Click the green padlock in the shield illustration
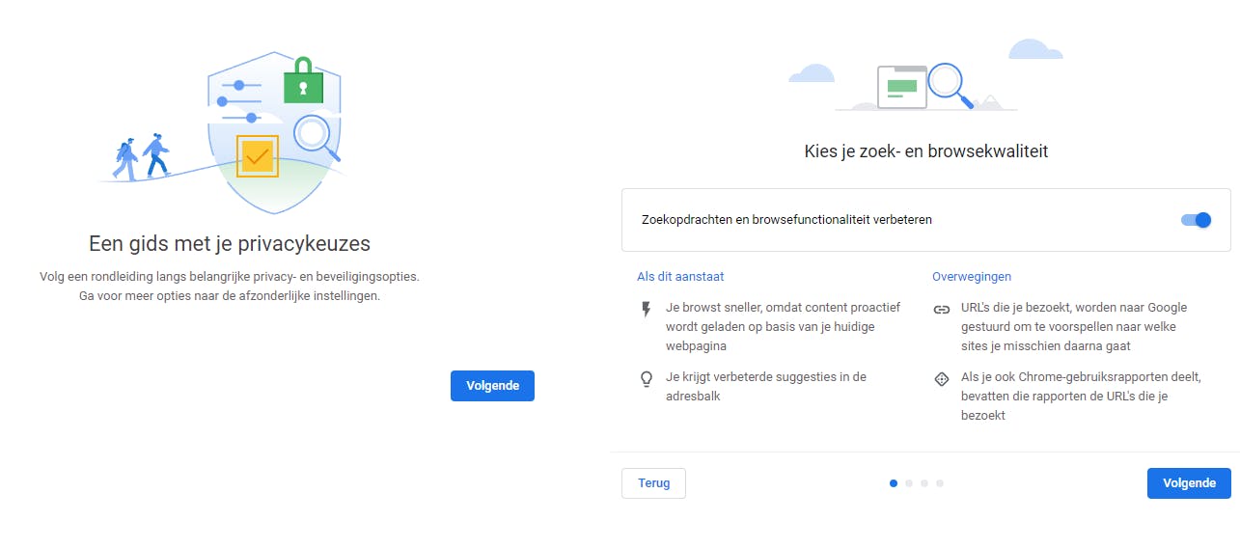Screen dimensions: 1240x548 303,84
